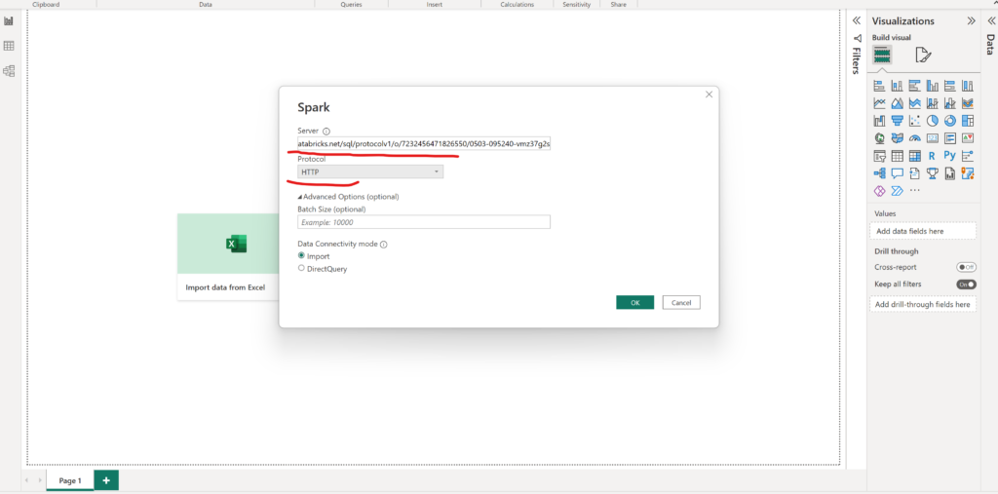This screenshot has width=998, height=494.
Task: Choose the Clustered bar chart visual
Action: (x=914, y=86)
